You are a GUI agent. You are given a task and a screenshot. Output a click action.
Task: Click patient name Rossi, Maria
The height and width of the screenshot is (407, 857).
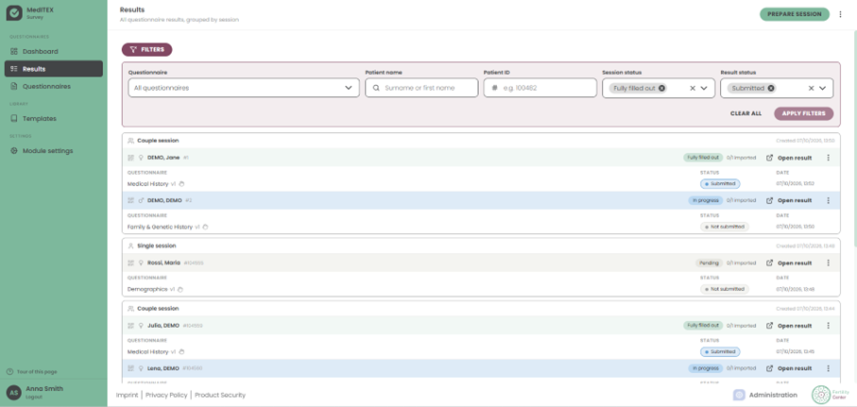(163, 263)
